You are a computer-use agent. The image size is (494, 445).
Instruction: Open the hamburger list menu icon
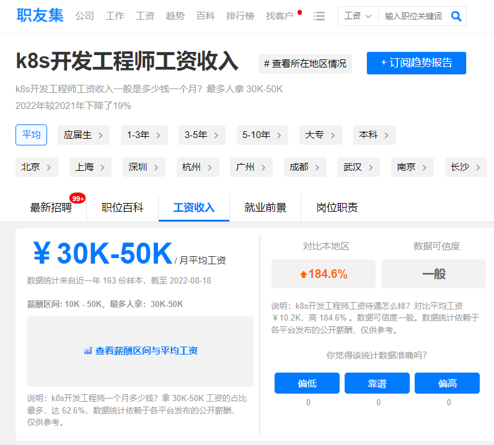(319, 16)
